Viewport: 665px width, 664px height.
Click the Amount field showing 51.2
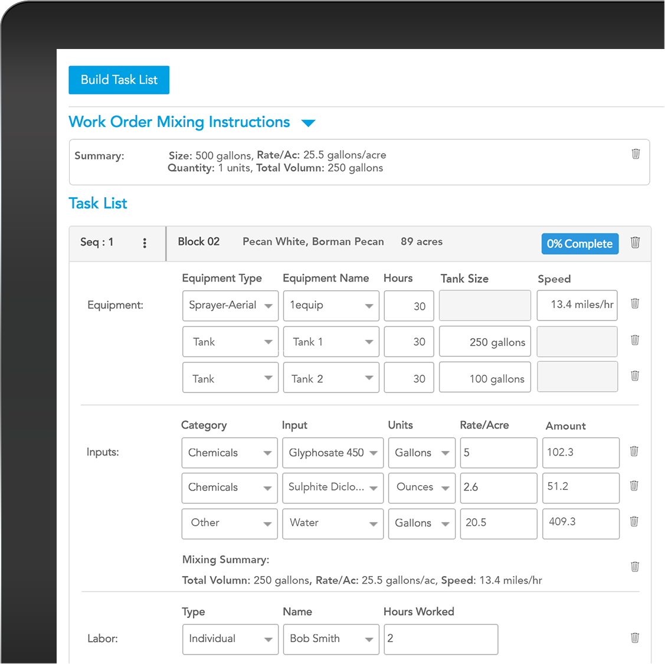581,488
